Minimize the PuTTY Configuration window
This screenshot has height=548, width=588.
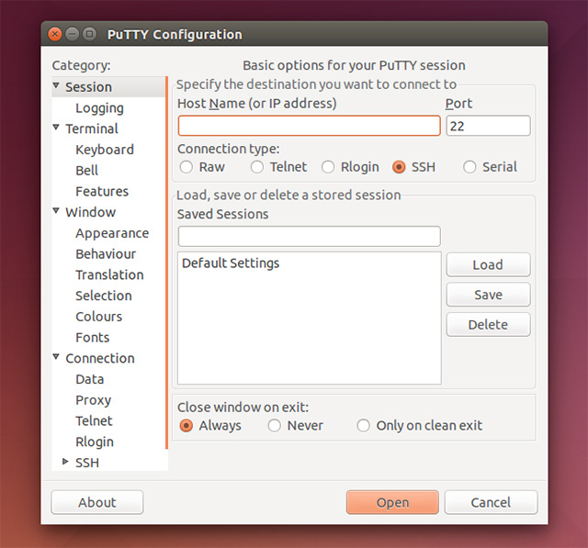(72, 34)
